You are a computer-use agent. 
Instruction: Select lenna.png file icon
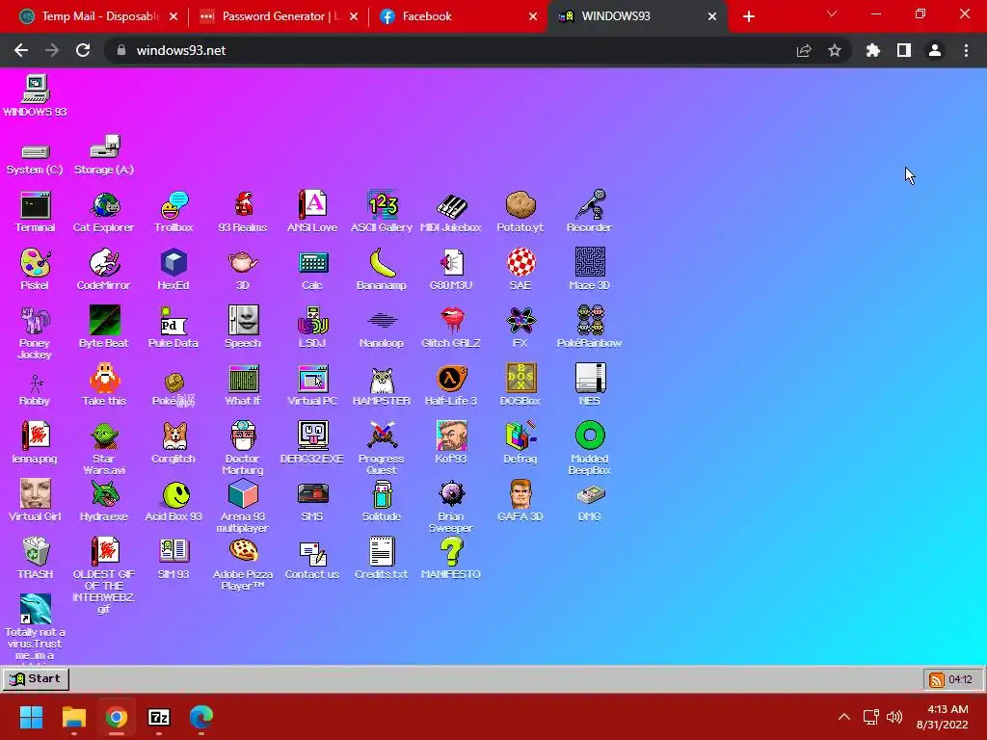35,443
